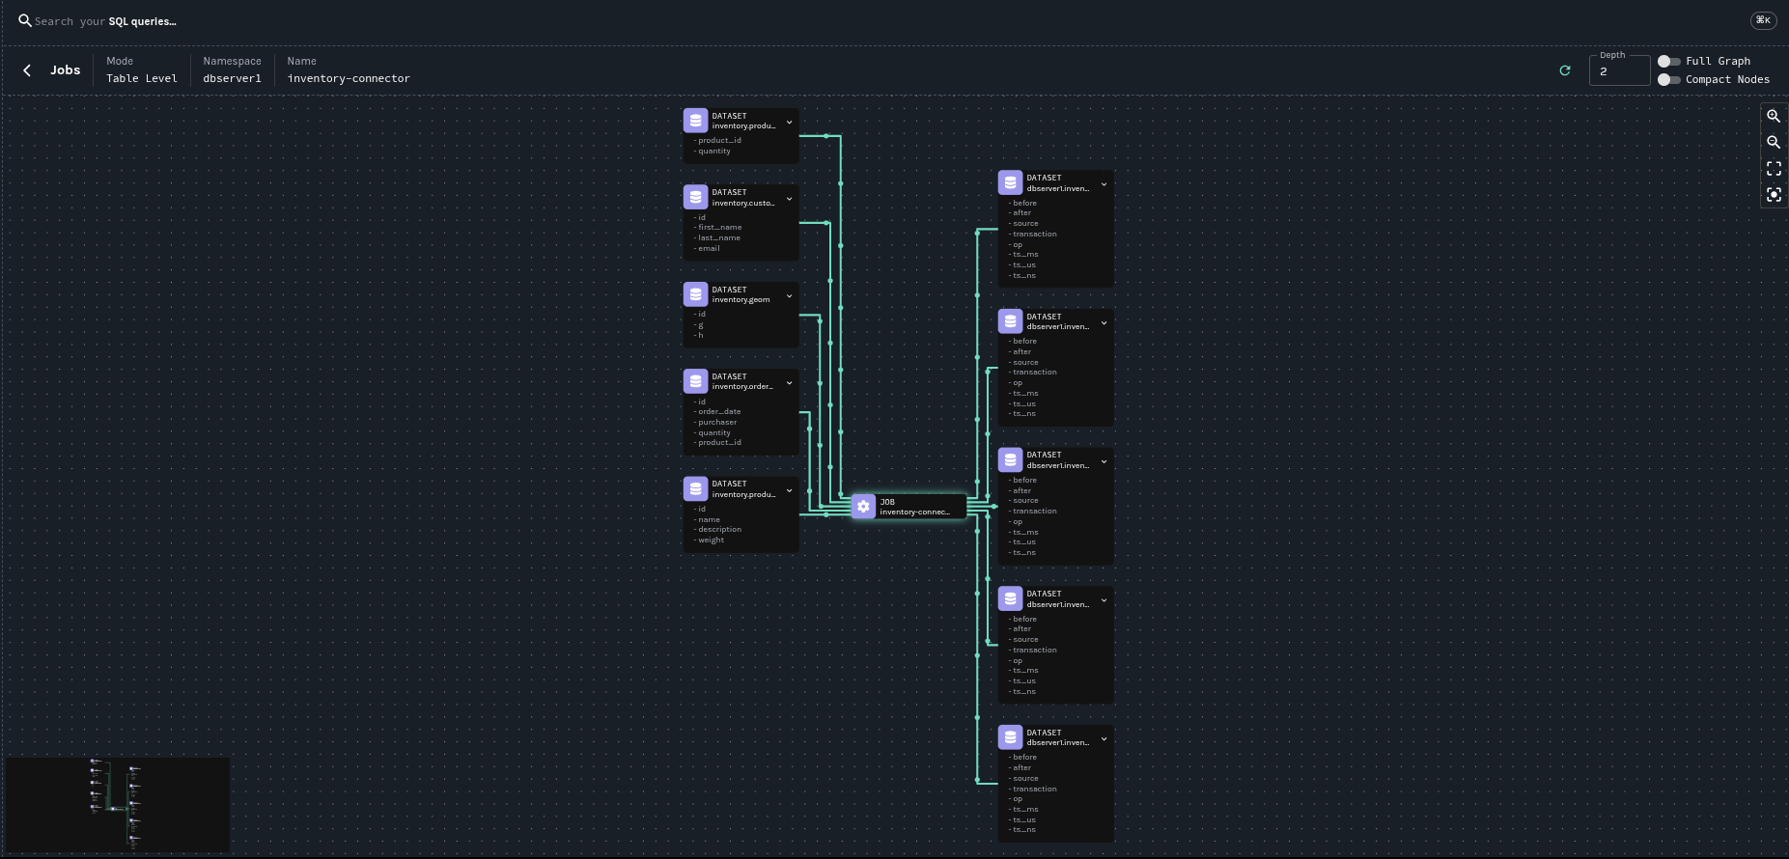Go back using the arrow beside Jobs

pyautogui.click(x=27, y=70)
